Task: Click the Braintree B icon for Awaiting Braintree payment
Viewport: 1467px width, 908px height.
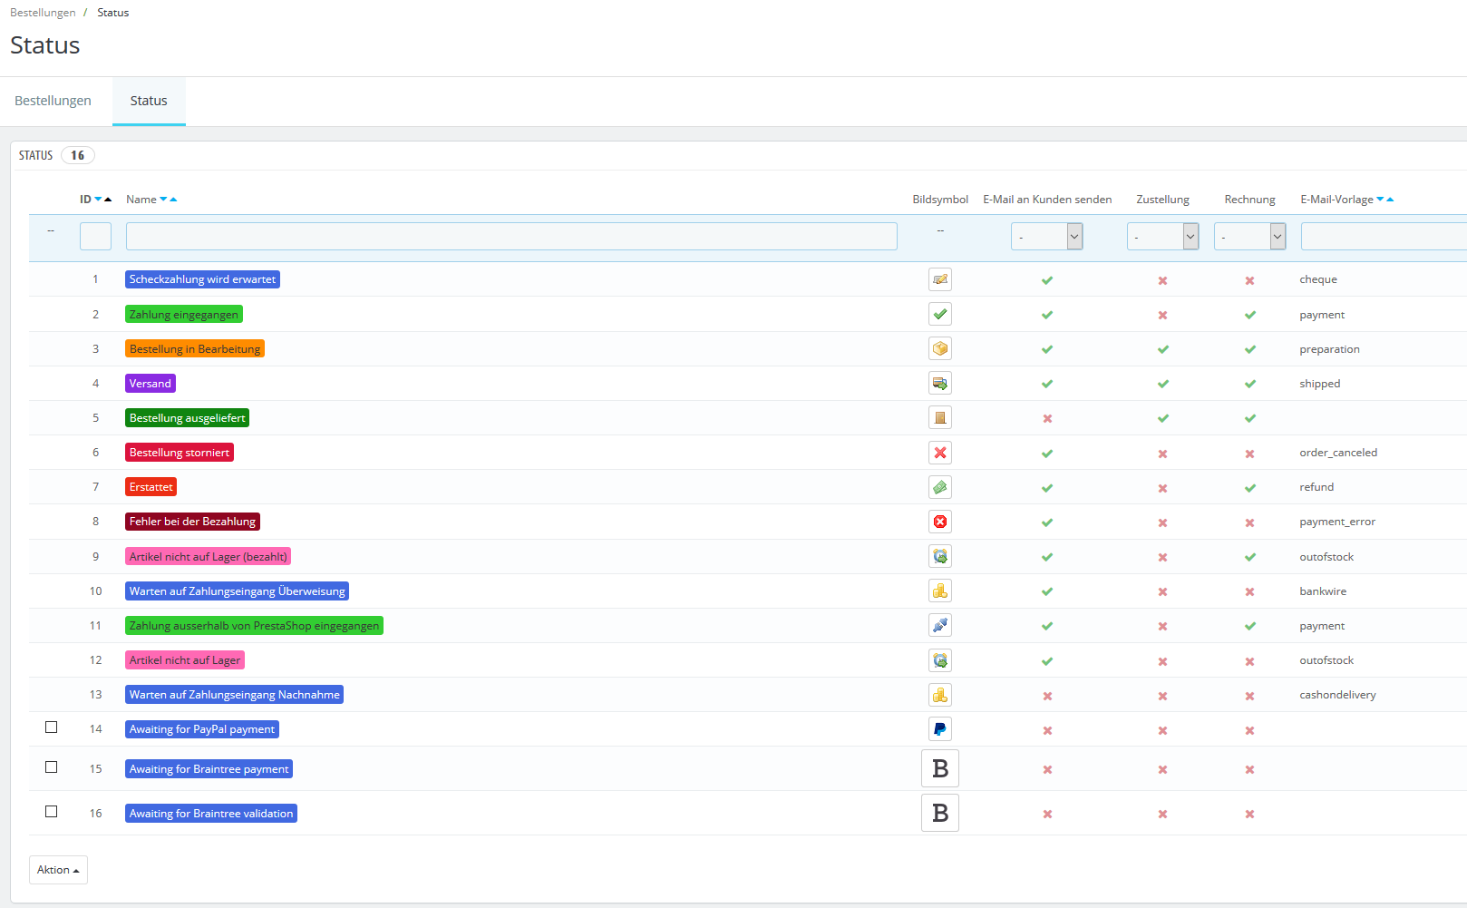Action: pyautogui.click(x=940, y=768)
